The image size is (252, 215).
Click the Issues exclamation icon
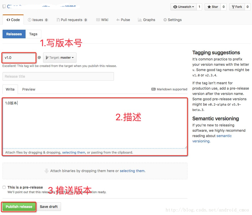(x=30, y=20)
